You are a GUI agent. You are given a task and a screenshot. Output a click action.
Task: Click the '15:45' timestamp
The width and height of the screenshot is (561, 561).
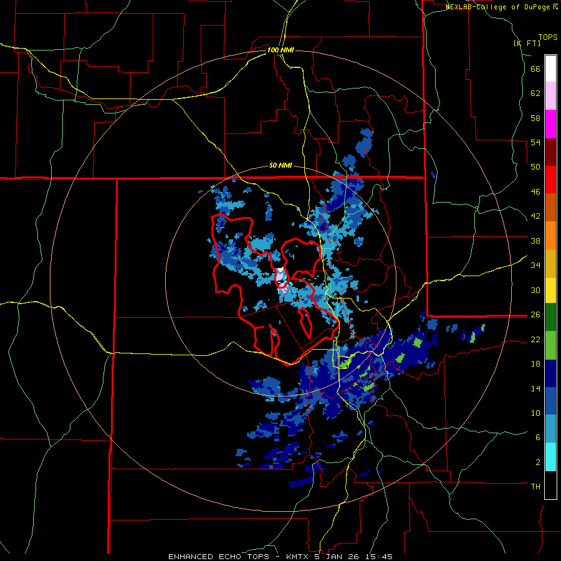(x=379, y=557)
